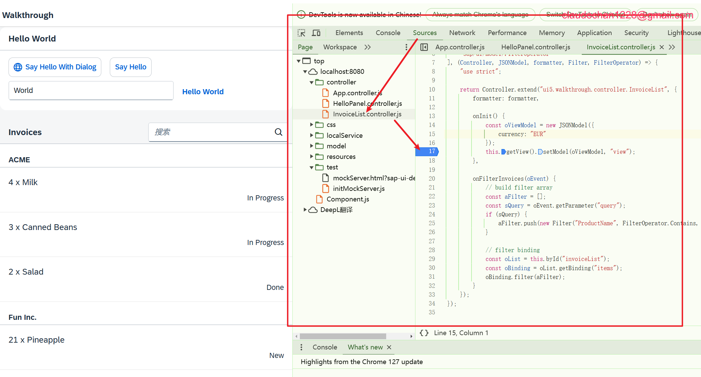
Task: Click the inspect element picker icon
Action: [x=301, y=33]
